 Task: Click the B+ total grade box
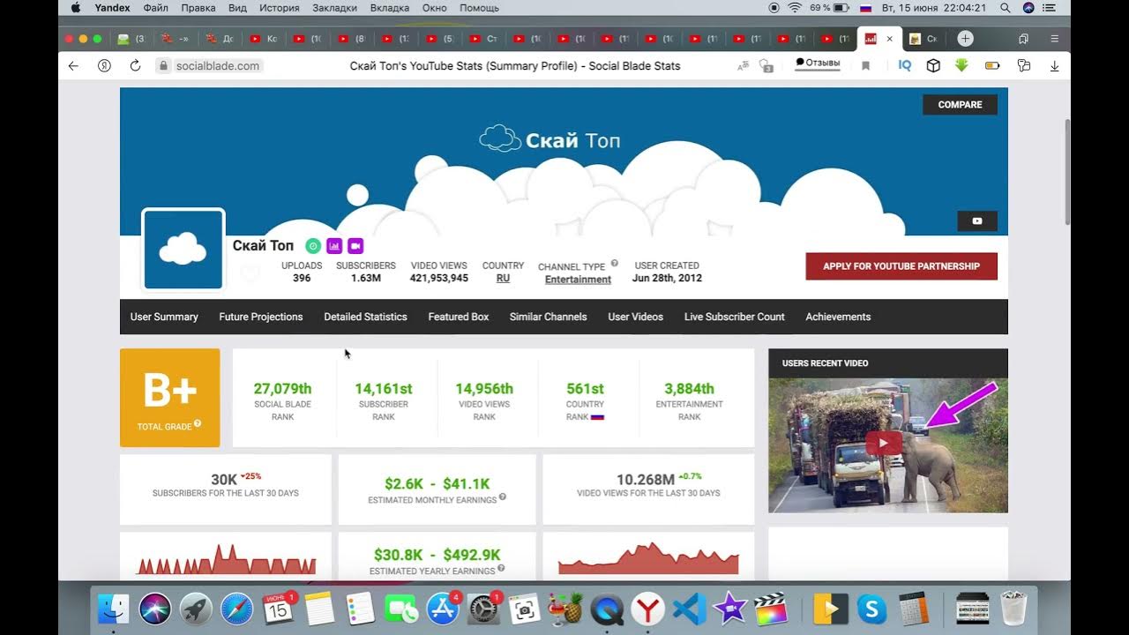tap(170, 398)
